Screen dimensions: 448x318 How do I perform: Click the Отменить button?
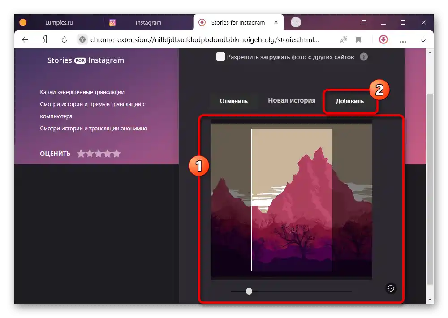pyautogui.click(x=233, y=100)
